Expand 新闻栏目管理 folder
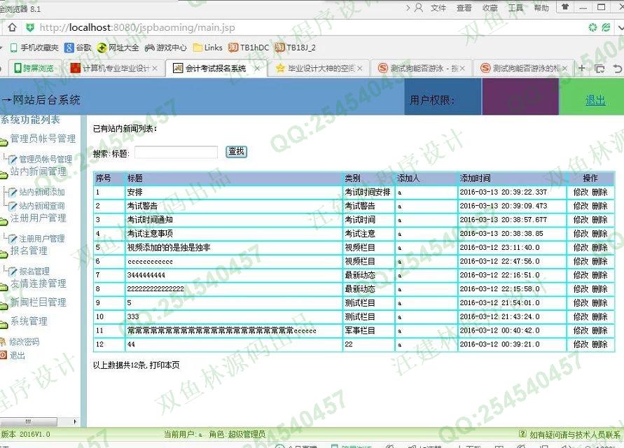 point(38,302)
